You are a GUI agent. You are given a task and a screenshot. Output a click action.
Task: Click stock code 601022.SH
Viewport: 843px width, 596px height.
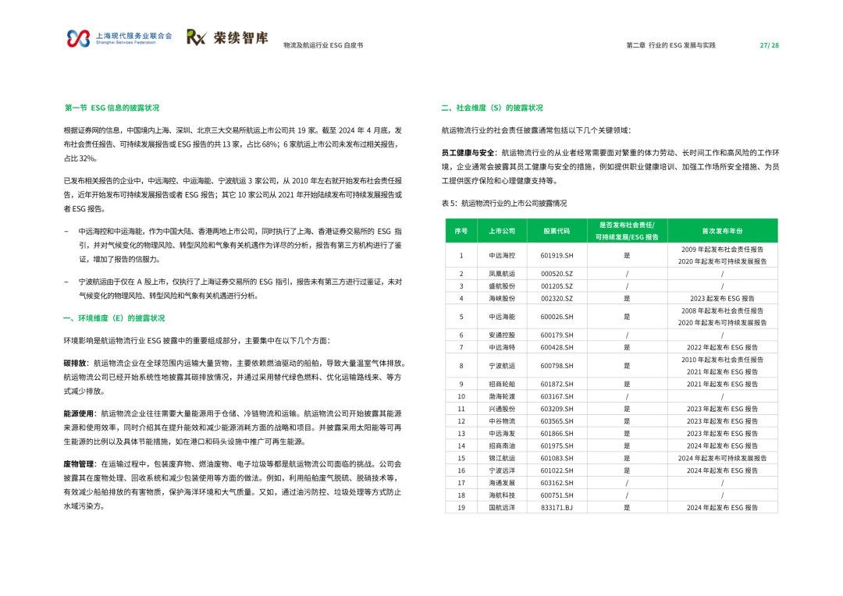click(557, 470)
